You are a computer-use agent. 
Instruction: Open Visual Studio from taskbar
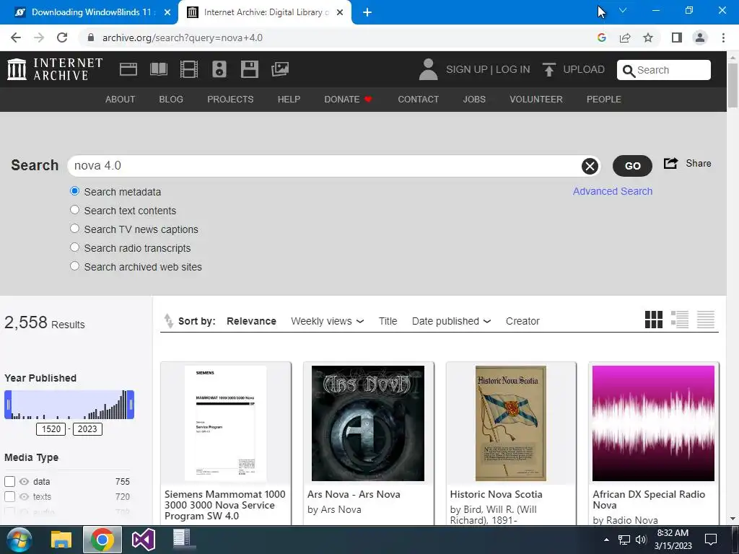tap(144, 540)
